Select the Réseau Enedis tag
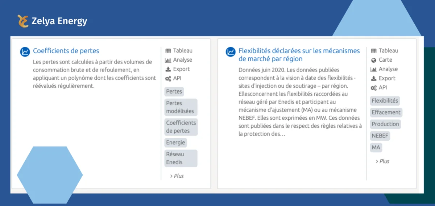This screenshot has width=435, height=206. pyautogui.click(x=180, y=158)
